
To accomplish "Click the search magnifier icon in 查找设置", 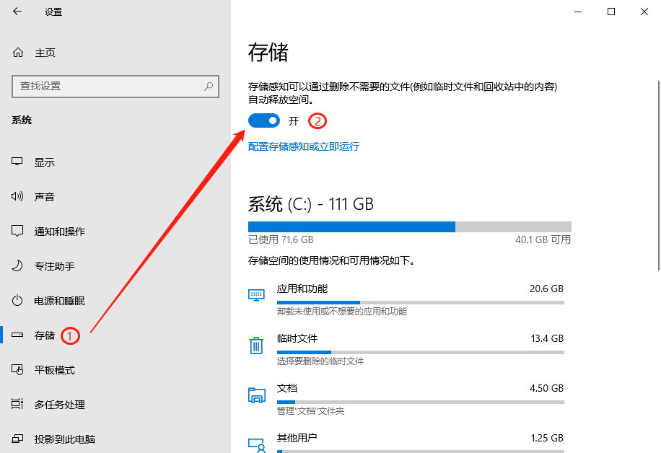I will 209,87.
